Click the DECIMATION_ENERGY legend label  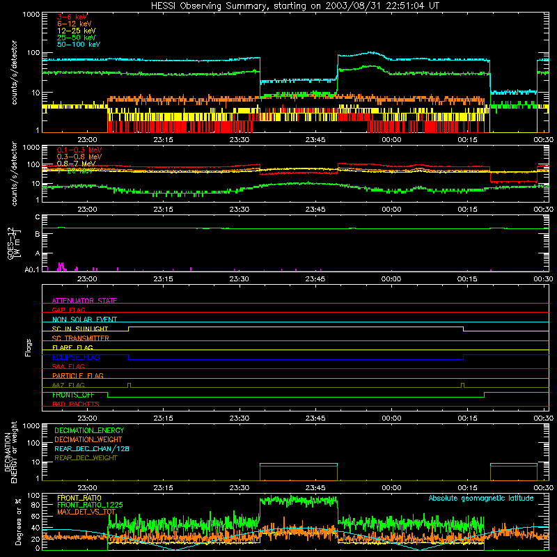pyautogui.click(x=89, y=430)
